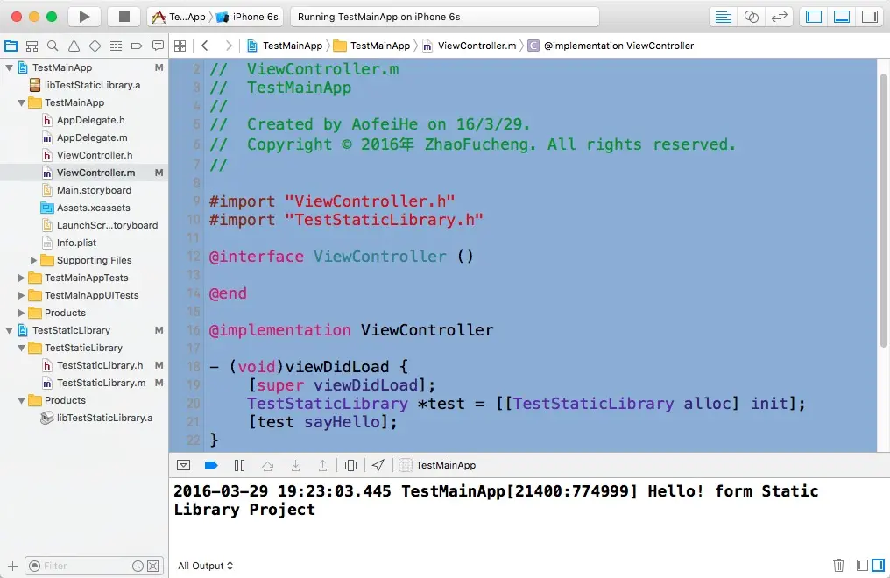Screen dimensions: 890x578
Task: Select TestMainApp process in debug bar
Action: pyautogui.click(x=438, y=466)
